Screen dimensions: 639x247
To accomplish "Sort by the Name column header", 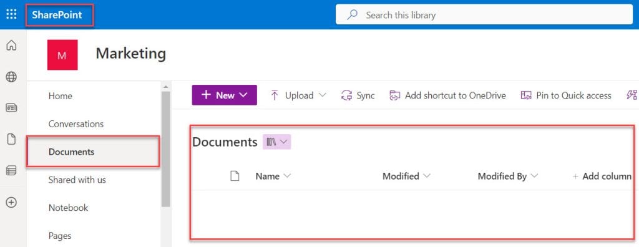I will pyautogui.click(x=273, y=176).
